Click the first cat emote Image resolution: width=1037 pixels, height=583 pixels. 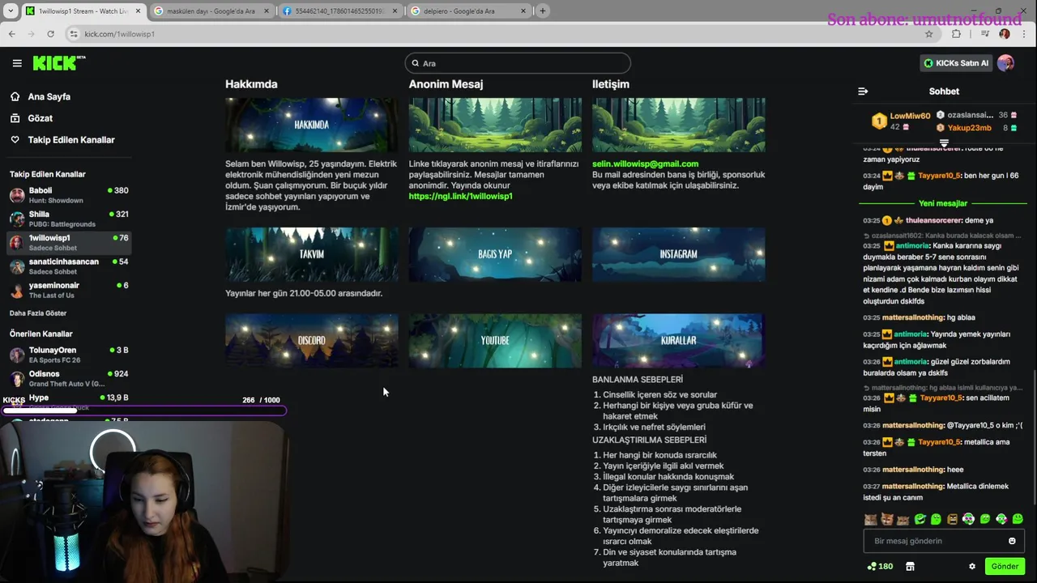point(870,519)
